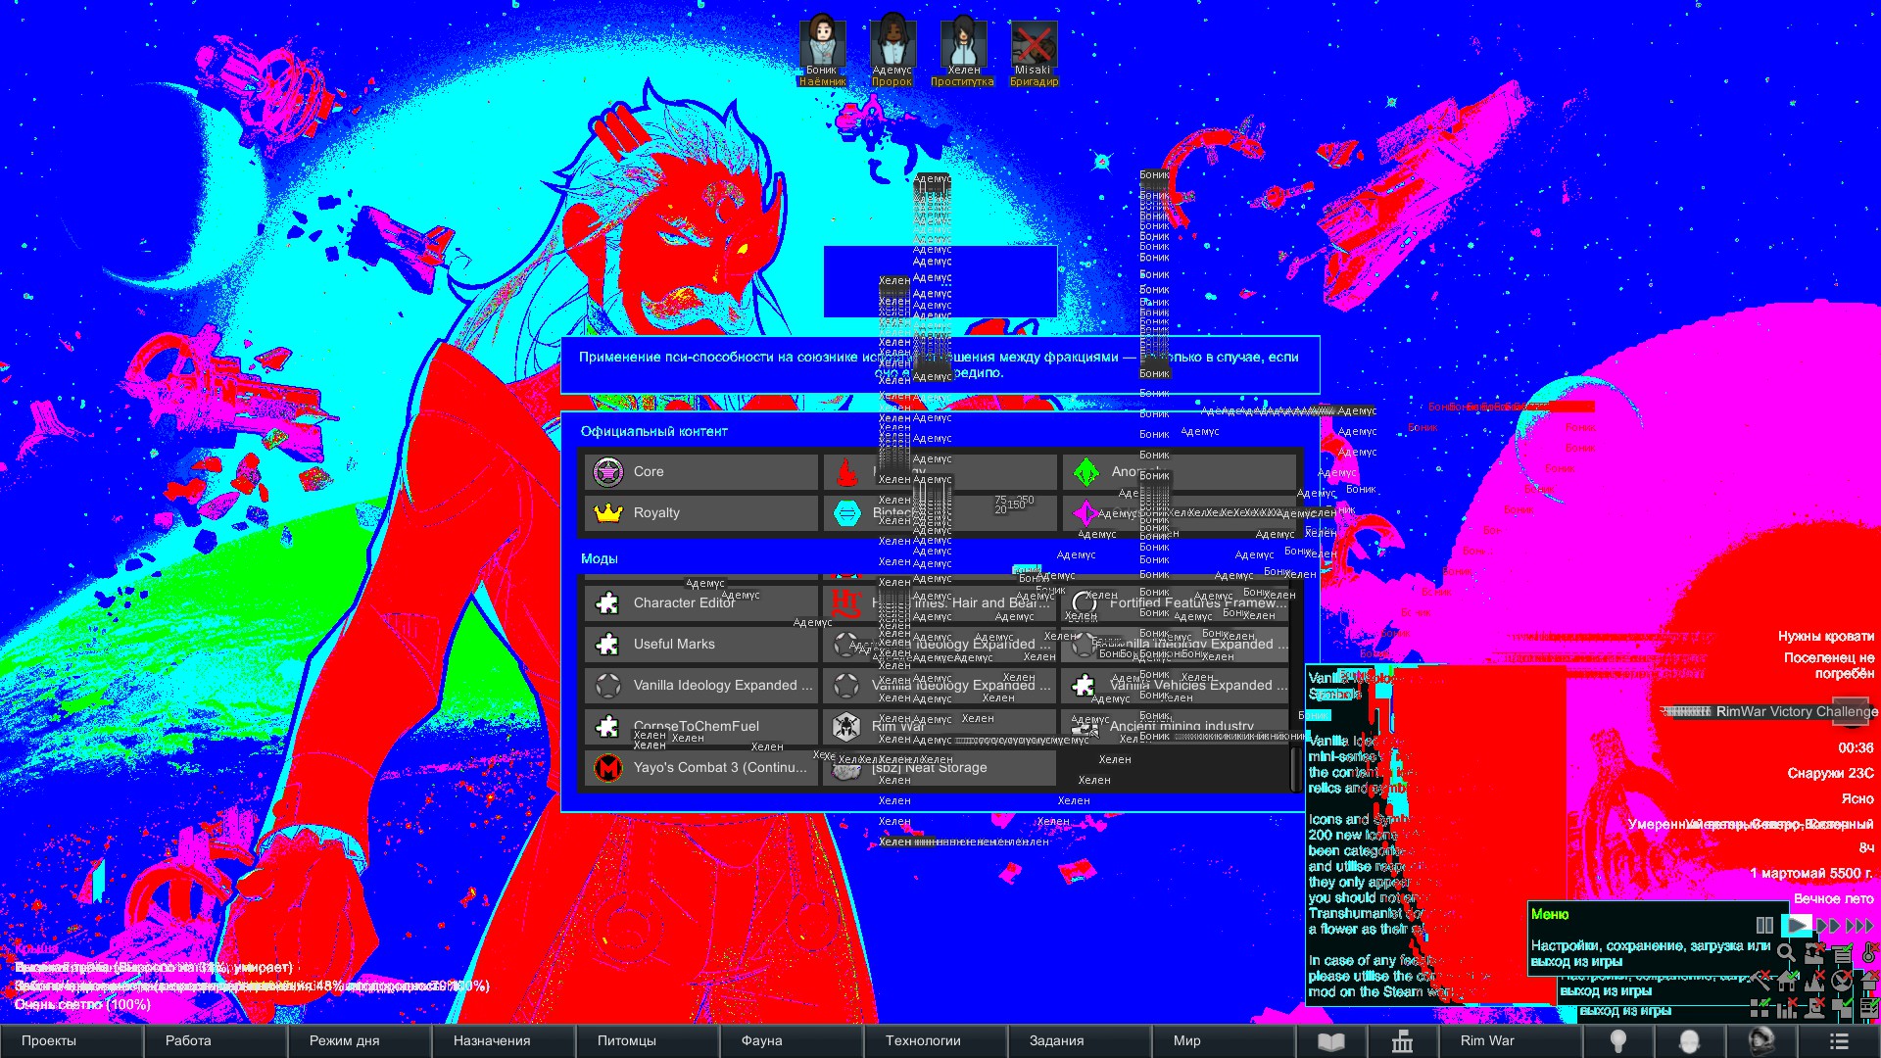
Task: Open the Назначения tab
Action: click(504, 1041)
